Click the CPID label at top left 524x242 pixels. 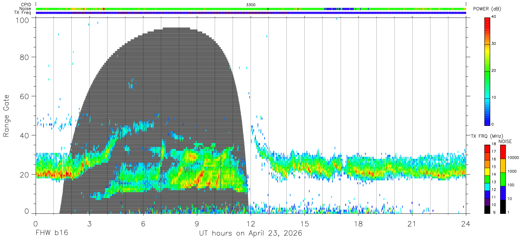26,4
